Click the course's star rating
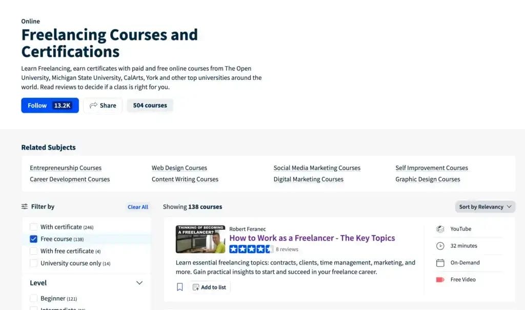525x310 pixels. (251, 248)
